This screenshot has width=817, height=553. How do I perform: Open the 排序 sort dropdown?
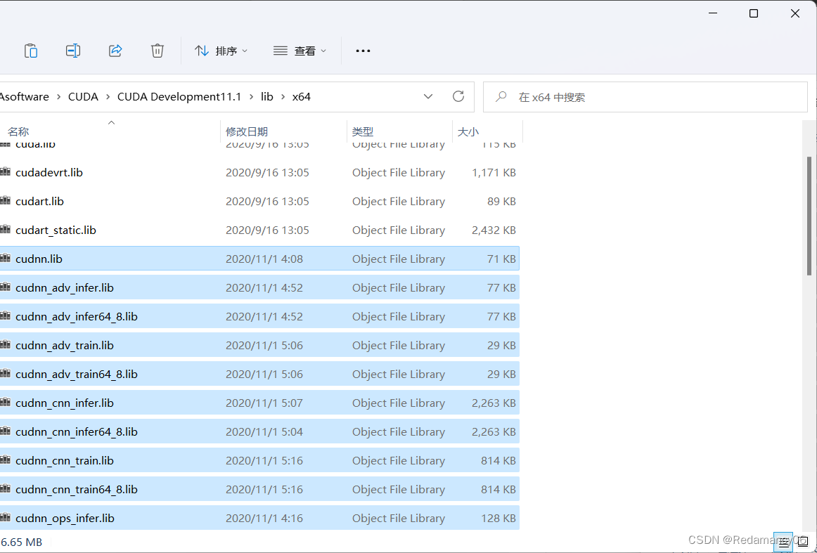221,51
